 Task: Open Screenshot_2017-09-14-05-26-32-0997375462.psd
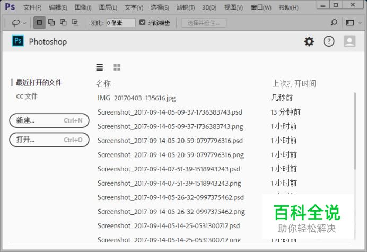tap(171, 197)
